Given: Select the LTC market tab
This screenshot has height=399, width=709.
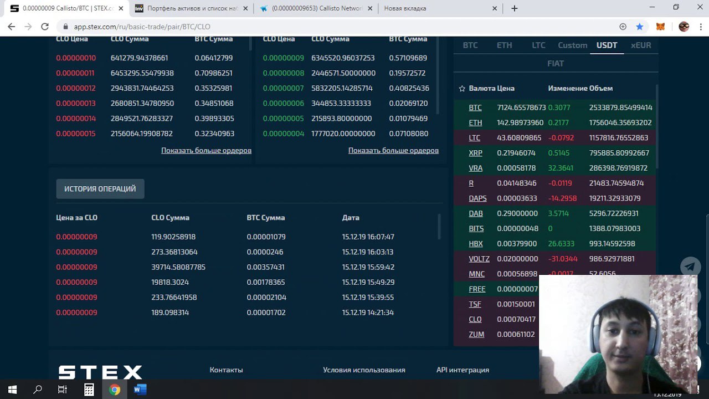Looking at the screenshot, I should 538,45.
